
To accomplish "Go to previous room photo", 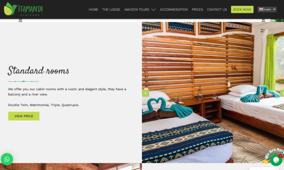I will click(146, 93).
